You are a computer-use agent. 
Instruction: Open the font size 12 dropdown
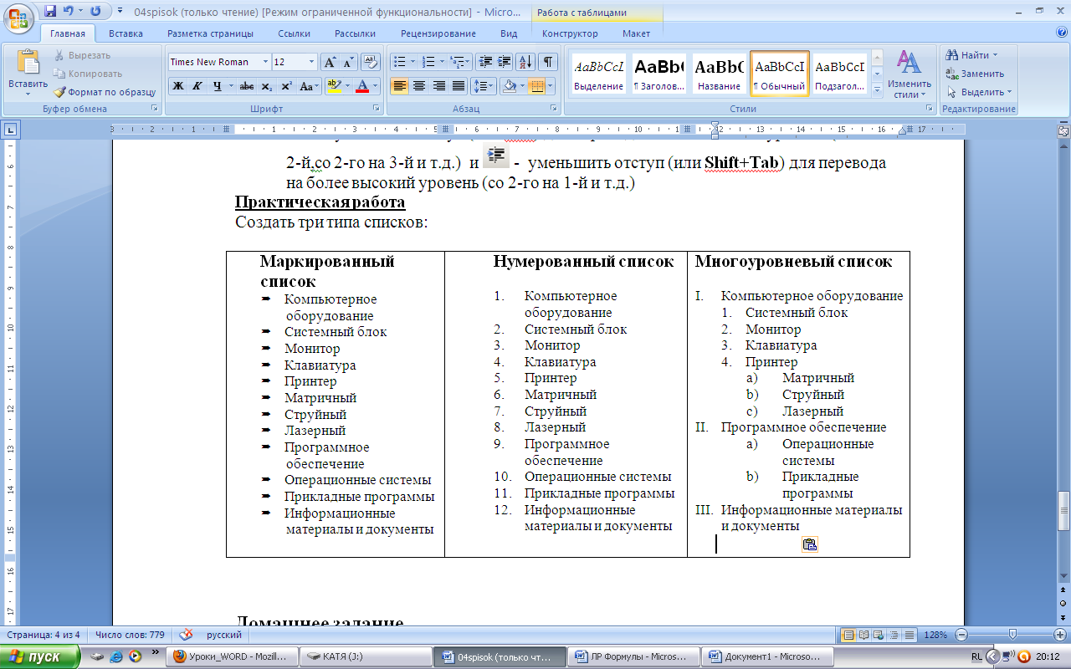tap(312, 62)
